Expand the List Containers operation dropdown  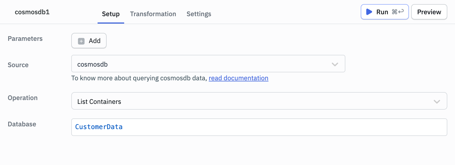tap(259, 101)
